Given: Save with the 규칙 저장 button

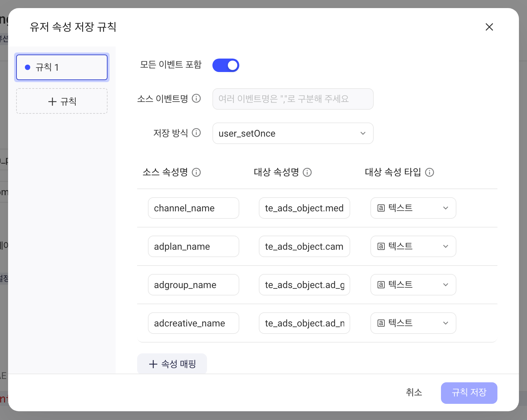Looking at the screenshot, I should click(x=469, y=393).
